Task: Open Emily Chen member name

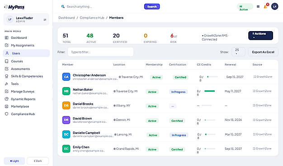Action: [x=81, y=147]
